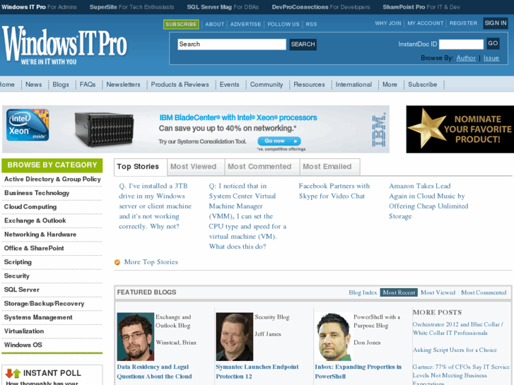Browse by Author link
The width and height of the screenshot is (514, 385).
(x=466, y=58)
